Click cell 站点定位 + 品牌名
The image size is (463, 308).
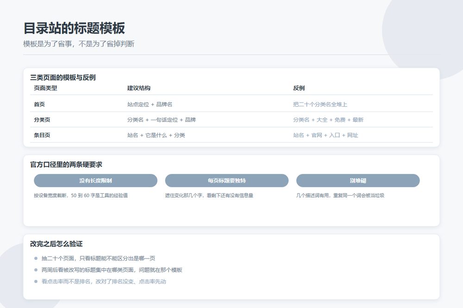[150, 104]
